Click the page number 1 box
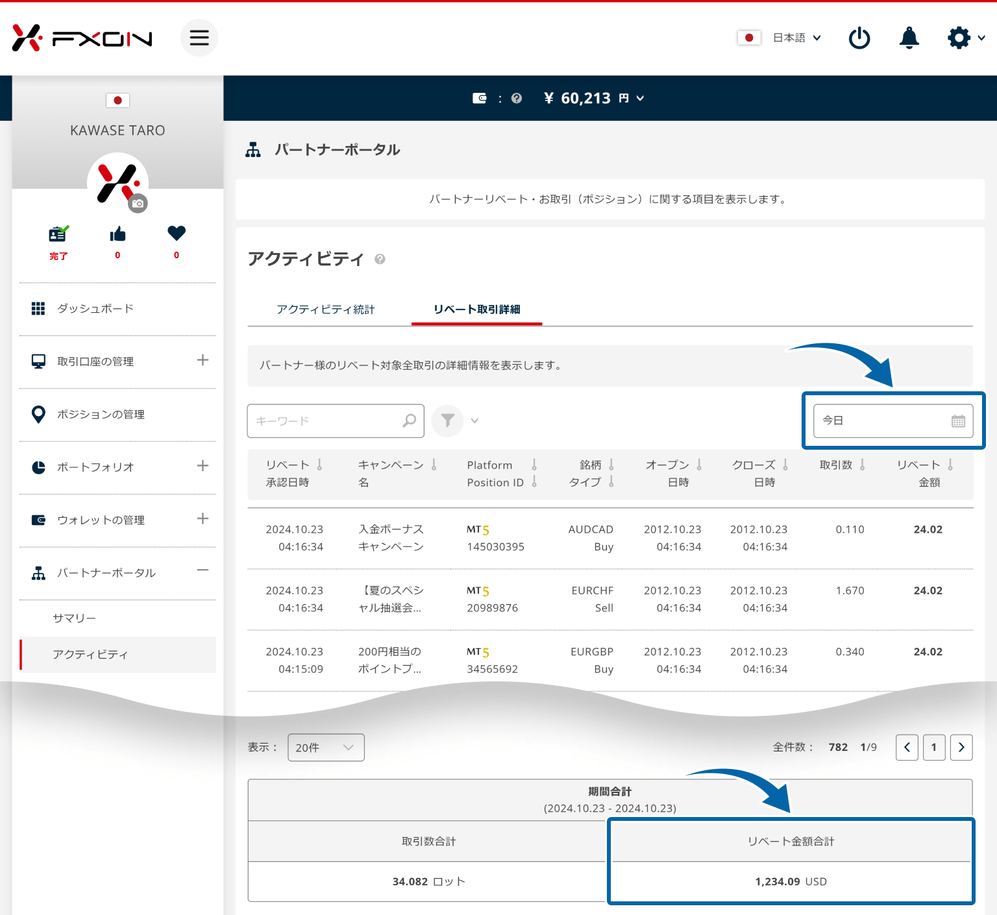997x915 pixels. [x=934, y=748]
